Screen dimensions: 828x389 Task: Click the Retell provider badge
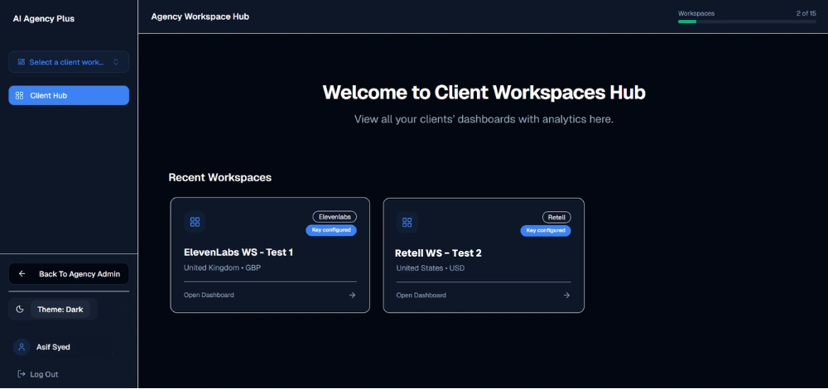[556, 218]
